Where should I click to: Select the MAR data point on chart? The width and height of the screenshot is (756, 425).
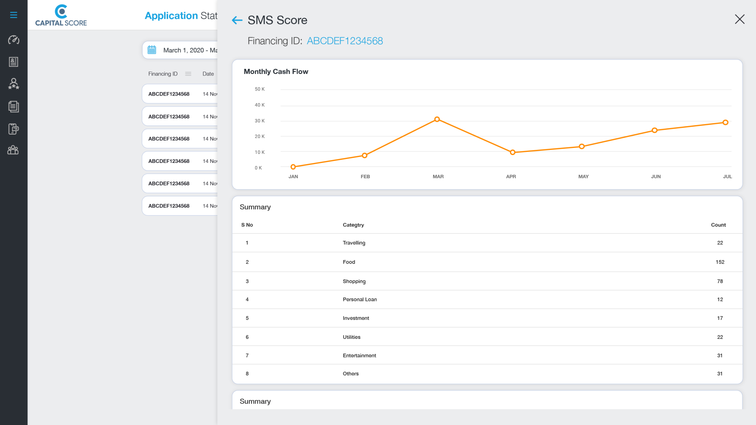pyautogui.click(x=437, y=119)
